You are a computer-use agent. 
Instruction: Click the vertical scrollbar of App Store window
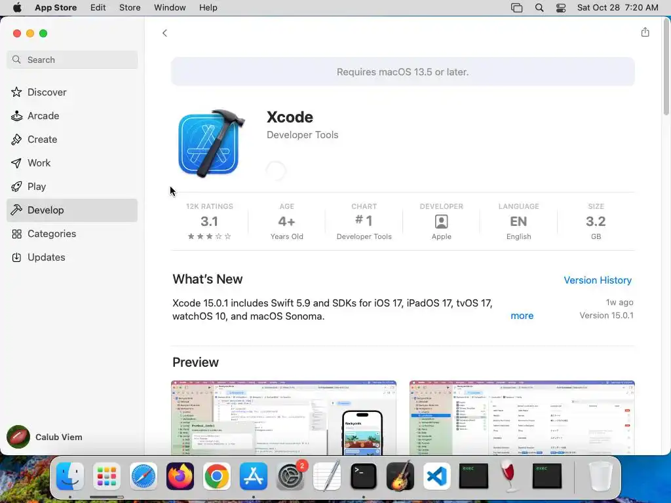tap(666, 68)
